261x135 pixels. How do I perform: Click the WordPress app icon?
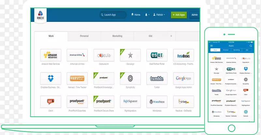click(x=157, y=101)
